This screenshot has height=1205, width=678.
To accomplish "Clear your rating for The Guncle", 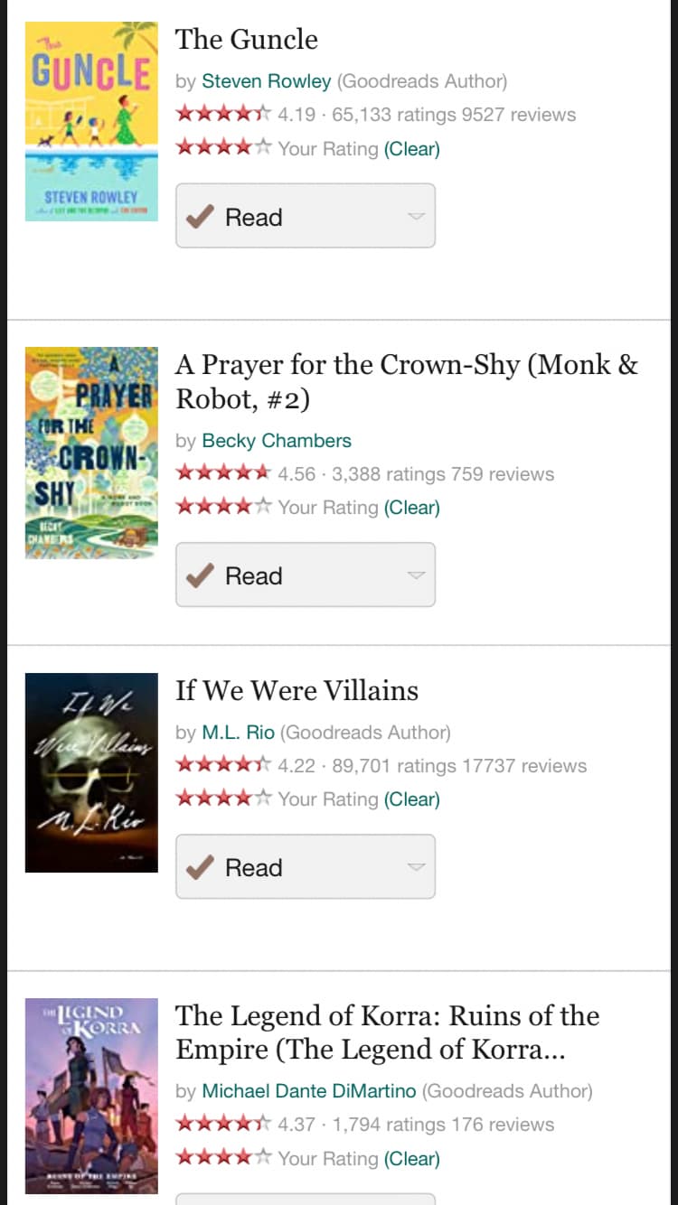I will (411, 149).
